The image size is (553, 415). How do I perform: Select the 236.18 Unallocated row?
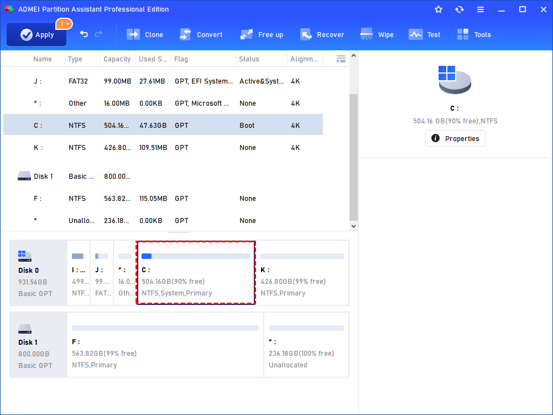163,221
